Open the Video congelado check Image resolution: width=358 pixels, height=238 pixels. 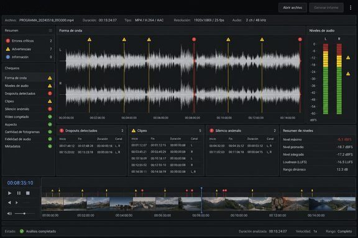pos(29,117)
